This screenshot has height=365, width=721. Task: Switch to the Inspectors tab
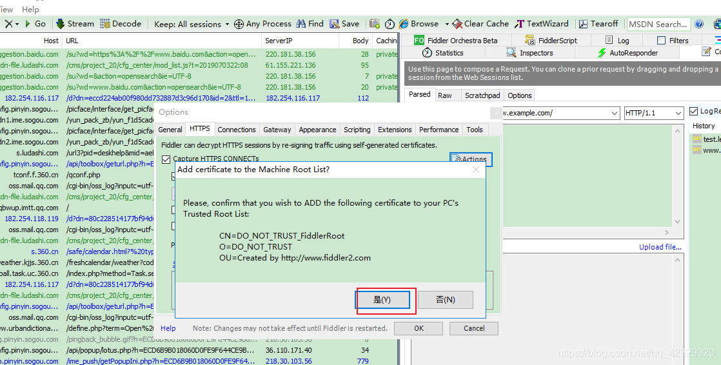[x=529, y=53]
